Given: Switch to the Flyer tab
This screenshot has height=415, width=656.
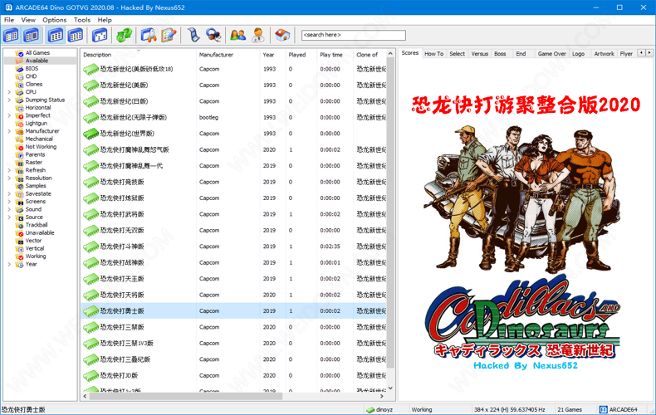Looking at the screenshot, I should 626,54.
